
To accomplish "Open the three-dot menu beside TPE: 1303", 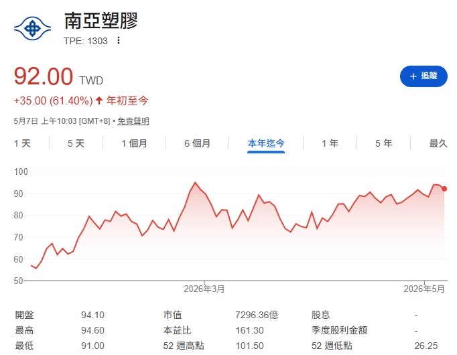I will (119, 40).
